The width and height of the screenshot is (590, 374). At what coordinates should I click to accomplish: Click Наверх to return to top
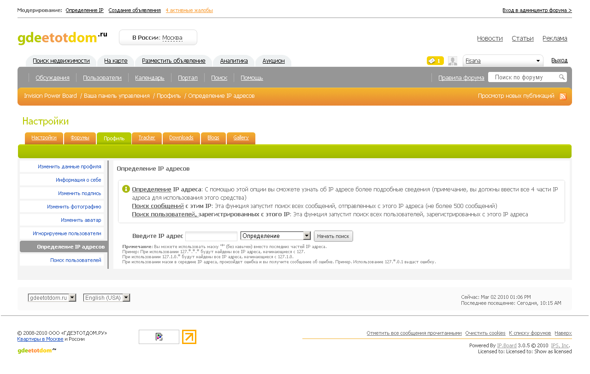pos(563,333)
